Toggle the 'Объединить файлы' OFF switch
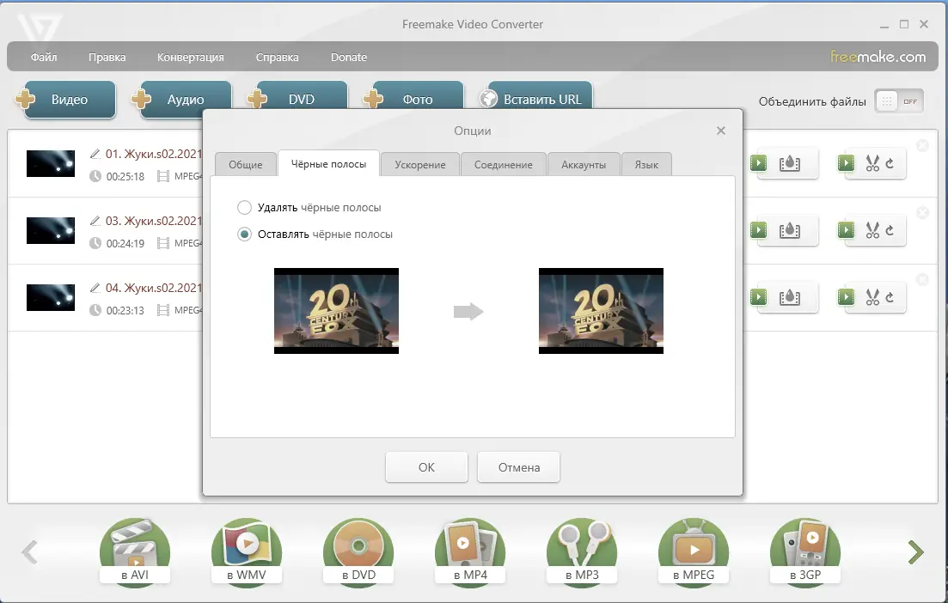Image resolution: width=948 pixels, height=603 pixels. point(898,101)
